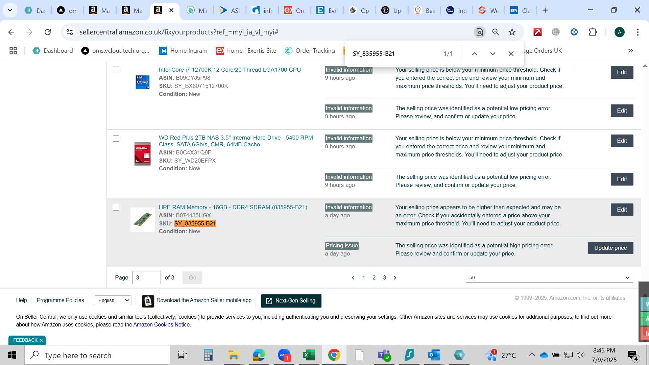Edit the HPE RAM higher-than-expected price issue
This screenshot has width=649, height=365.
point(622,210)
